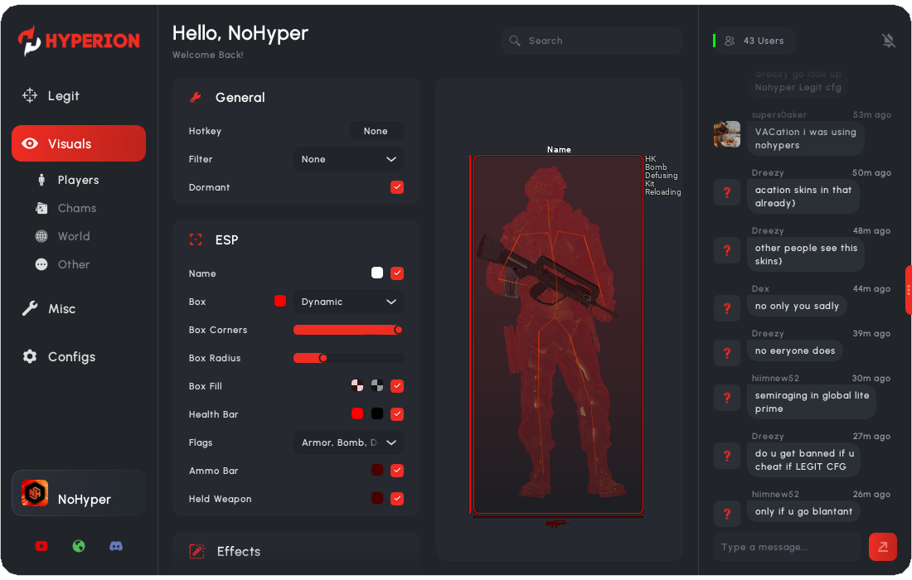912x580 pixels.
Task: Send message with the red arrow button
Action: click(x=882, y=547)
